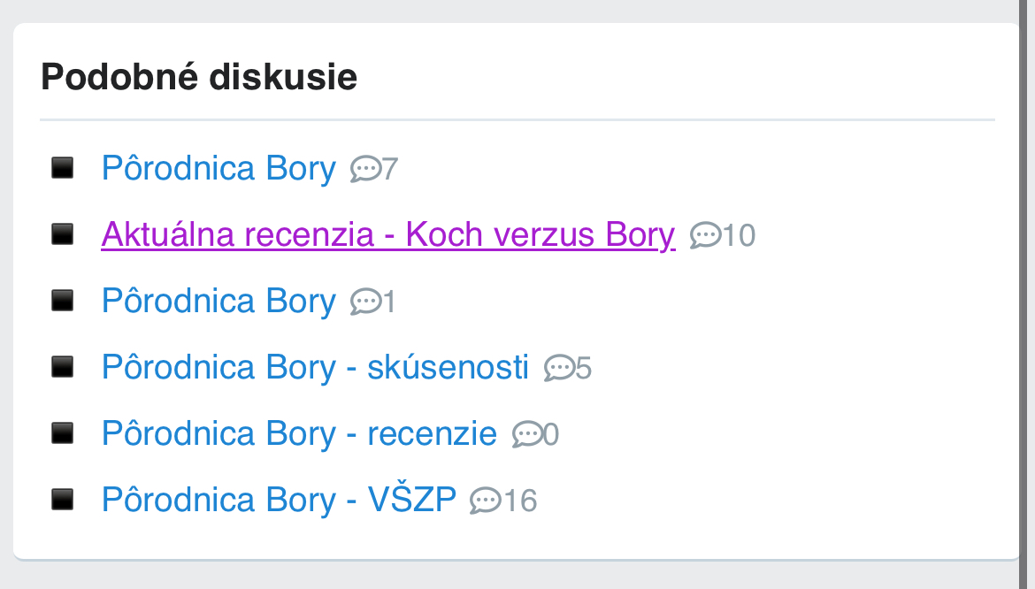Click the comment bubble icon next to skúsenosti
1035x589 pixels.
tap(559, 367)
